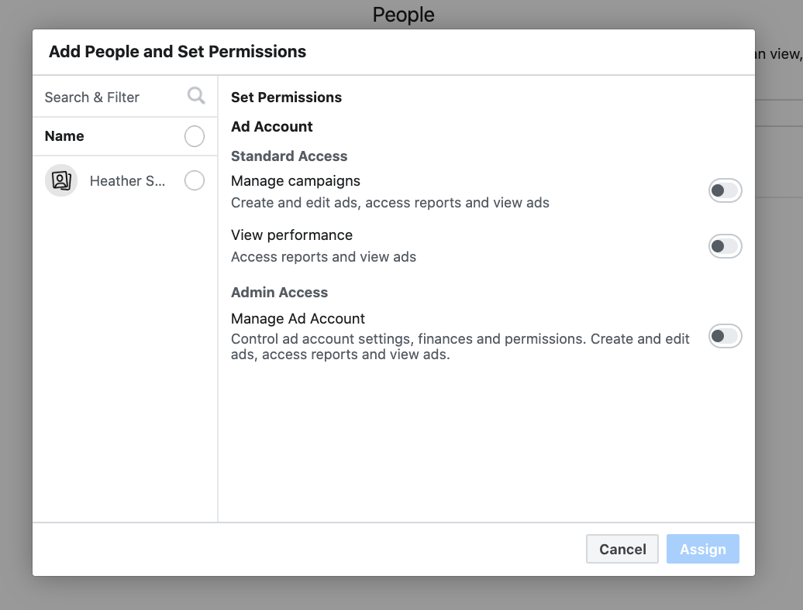
Task: Click the search magnifier icon
Action: tap(196, 96)
